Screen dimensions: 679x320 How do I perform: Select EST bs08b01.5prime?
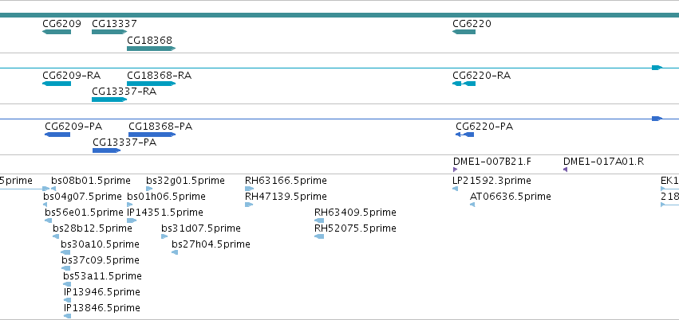[x=53, y=189]
